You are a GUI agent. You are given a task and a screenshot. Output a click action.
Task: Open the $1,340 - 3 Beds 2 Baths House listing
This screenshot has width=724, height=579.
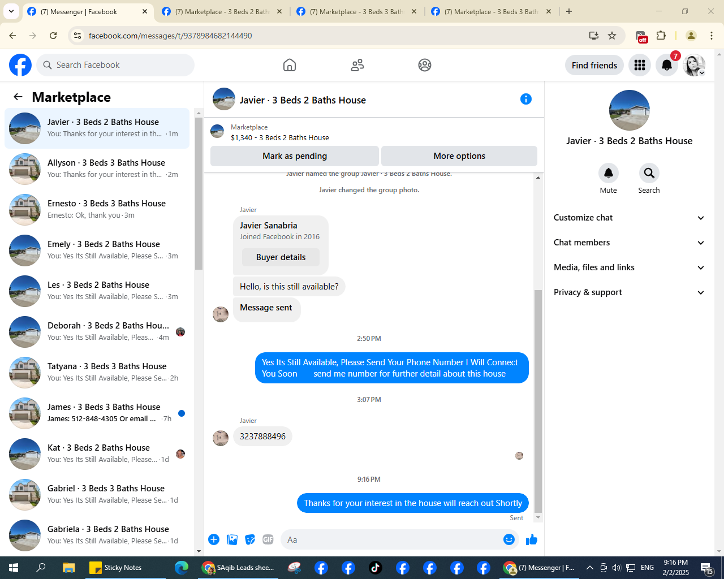click(279, 137)
